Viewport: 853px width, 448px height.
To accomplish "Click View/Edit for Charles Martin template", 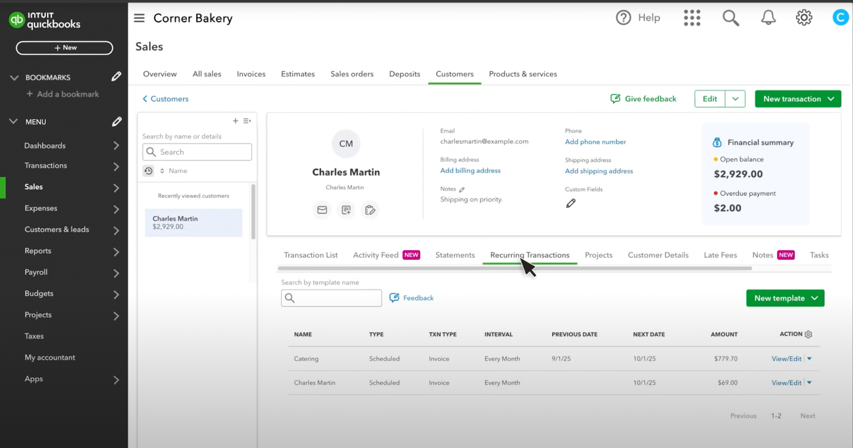I will point(786,382).
